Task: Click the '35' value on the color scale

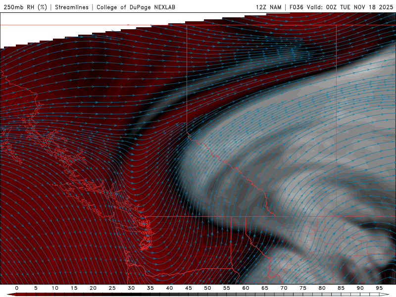Action: [x=150, y=288]
